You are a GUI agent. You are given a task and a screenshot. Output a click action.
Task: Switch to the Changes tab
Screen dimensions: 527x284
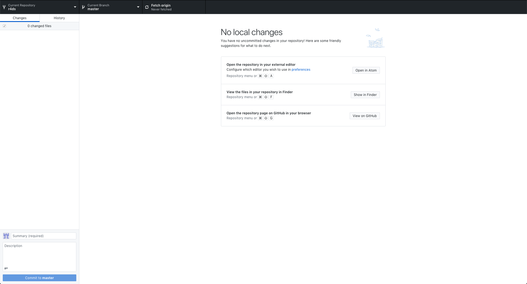click(20, 18)
